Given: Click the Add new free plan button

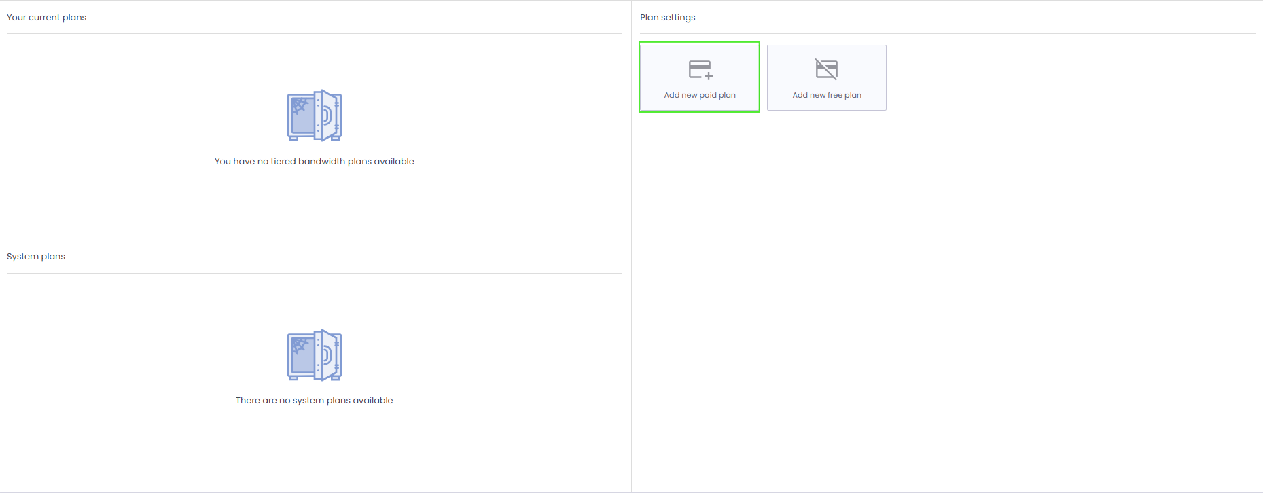Looking at the screenshot, I should (x=827, y=77).
